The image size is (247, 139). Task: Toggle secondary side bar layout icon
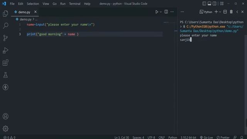point(215,3)
